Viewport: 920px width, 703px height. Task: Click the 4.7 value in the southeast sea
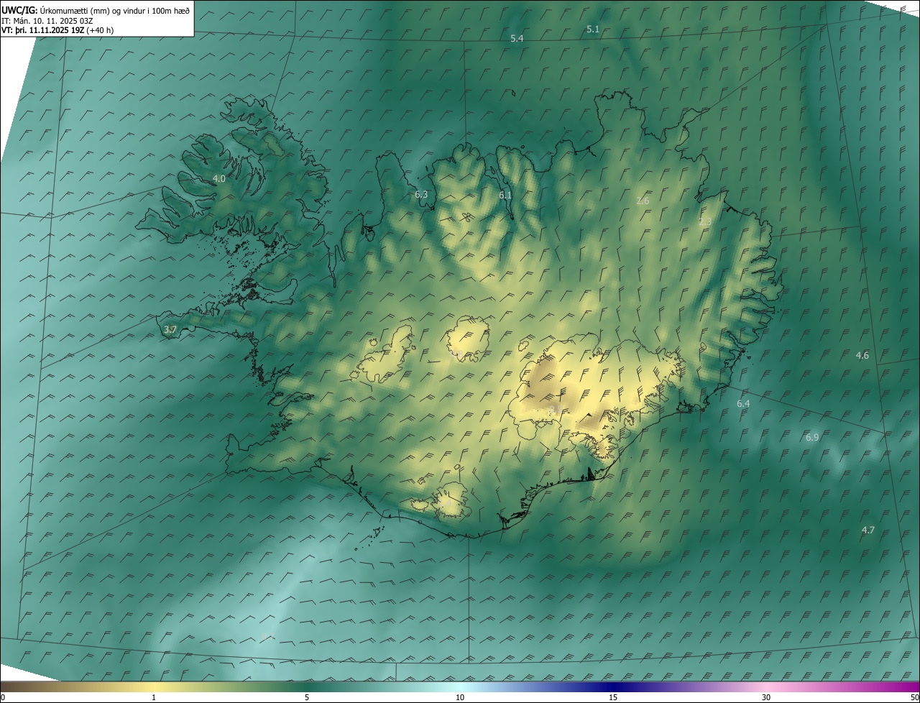pyautogui.click(x=868, y=530)
